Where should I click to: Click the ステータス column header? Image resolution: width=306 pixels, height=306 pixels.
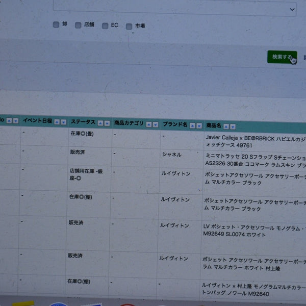(83, 122)
